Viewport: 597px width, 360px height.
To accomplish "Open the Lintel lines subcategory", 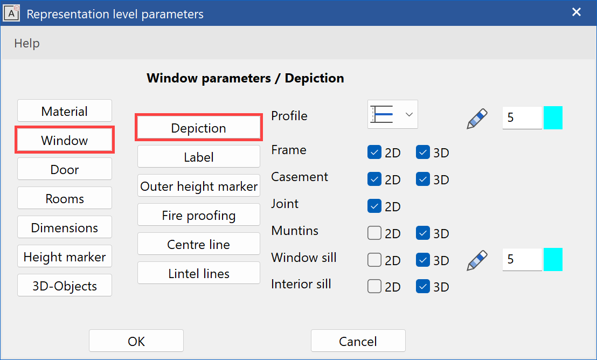I will tap(199, 273).
